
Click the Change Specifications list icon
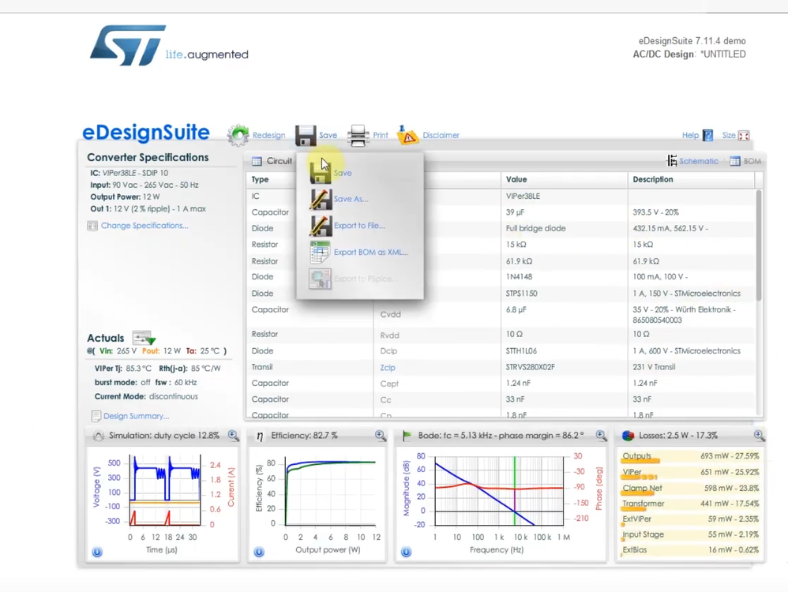[x=92, y=226]
